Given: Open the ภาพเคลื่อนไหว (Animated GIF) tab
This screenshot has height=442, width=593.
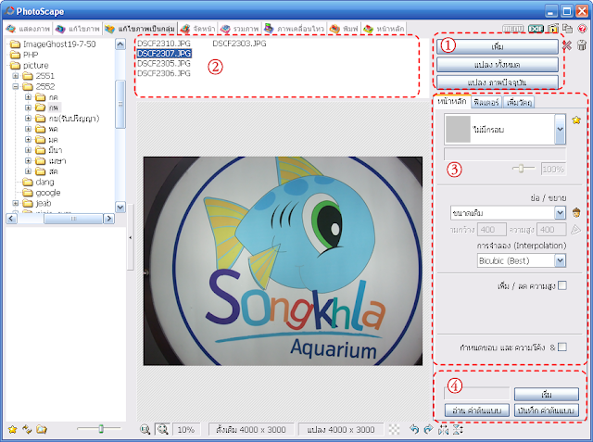Looking at the screenshot, I should tap(294, 29).
